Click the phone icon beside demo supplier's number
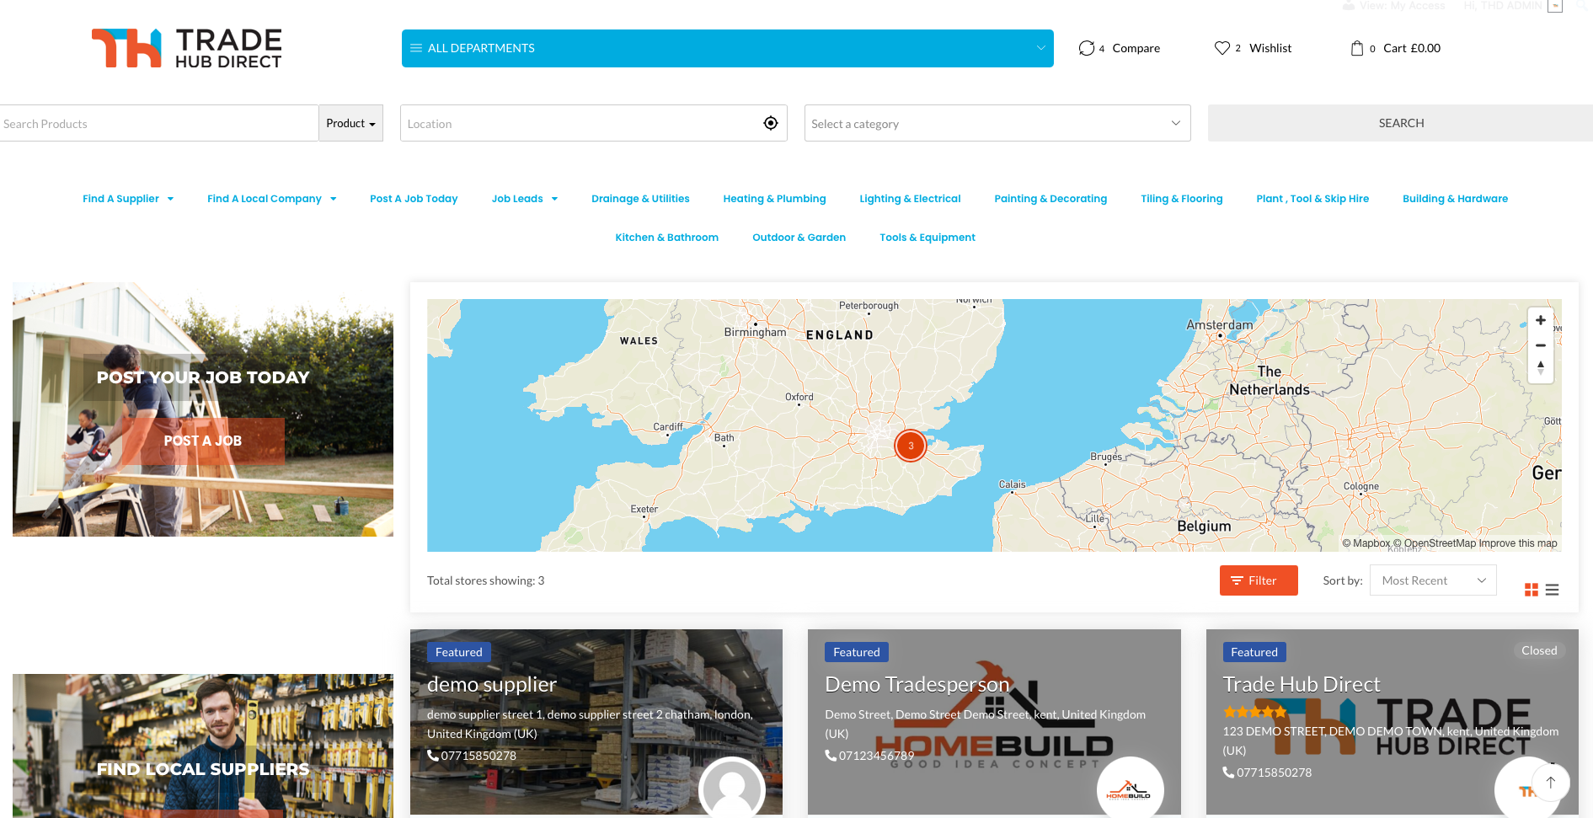 coord(433,755)
